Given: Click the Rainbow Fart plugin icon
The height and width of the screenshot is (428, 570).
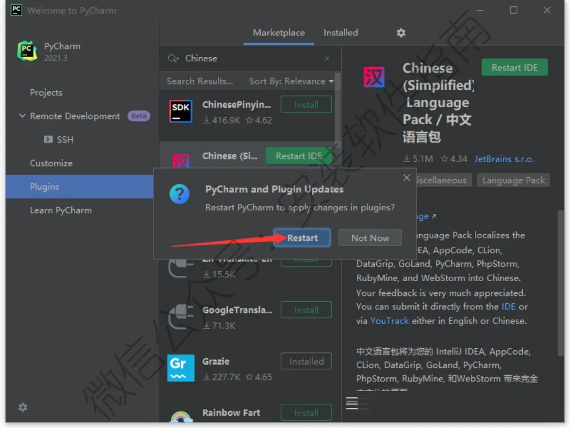Looking at the screenshot, I should 180,417.
